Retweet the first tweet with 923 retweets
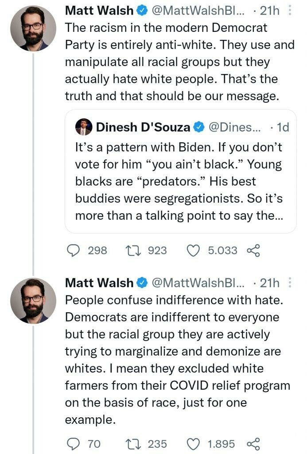This screenshot has width=307, height=454. 132,250
